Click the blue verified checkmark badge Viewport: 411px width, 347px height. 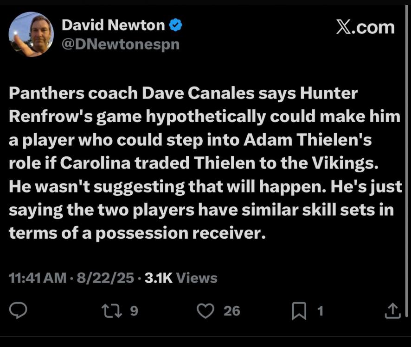[175, 25]
